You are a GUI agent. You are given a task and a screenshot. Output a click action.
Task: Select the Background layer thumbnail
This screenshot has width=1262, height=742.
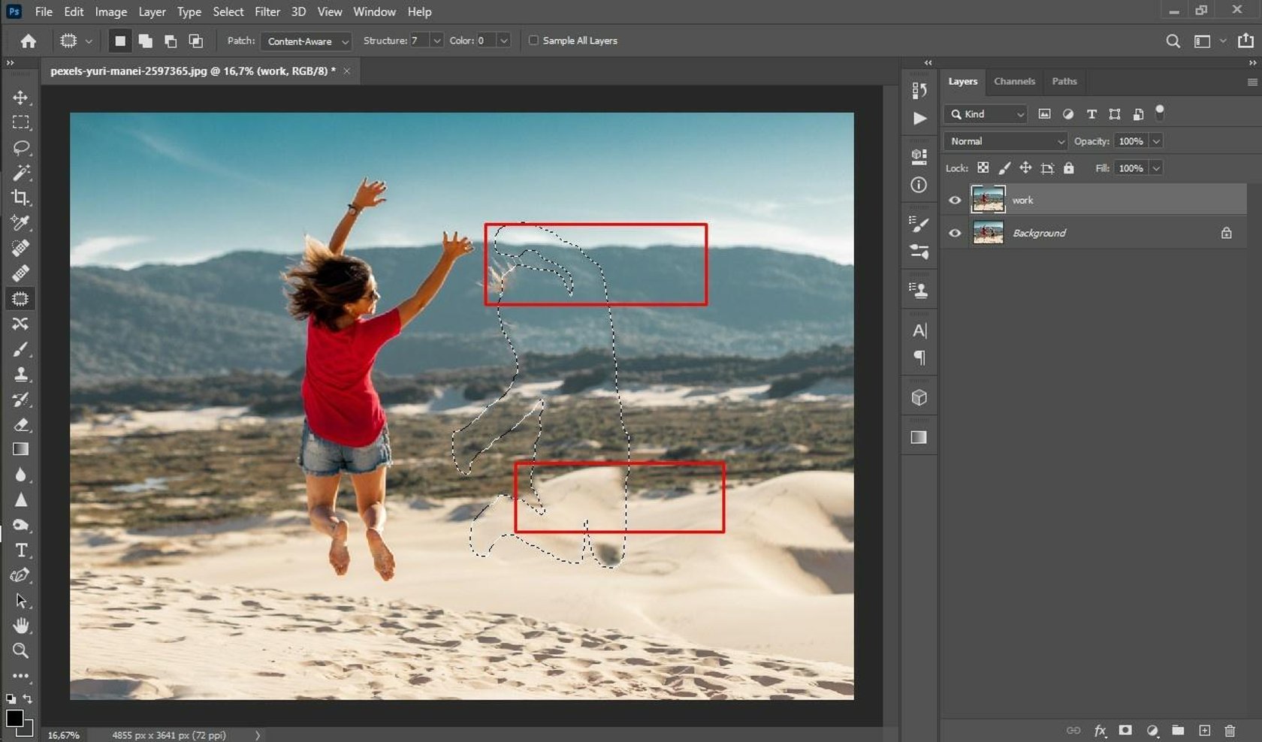[x=988, y=233]
